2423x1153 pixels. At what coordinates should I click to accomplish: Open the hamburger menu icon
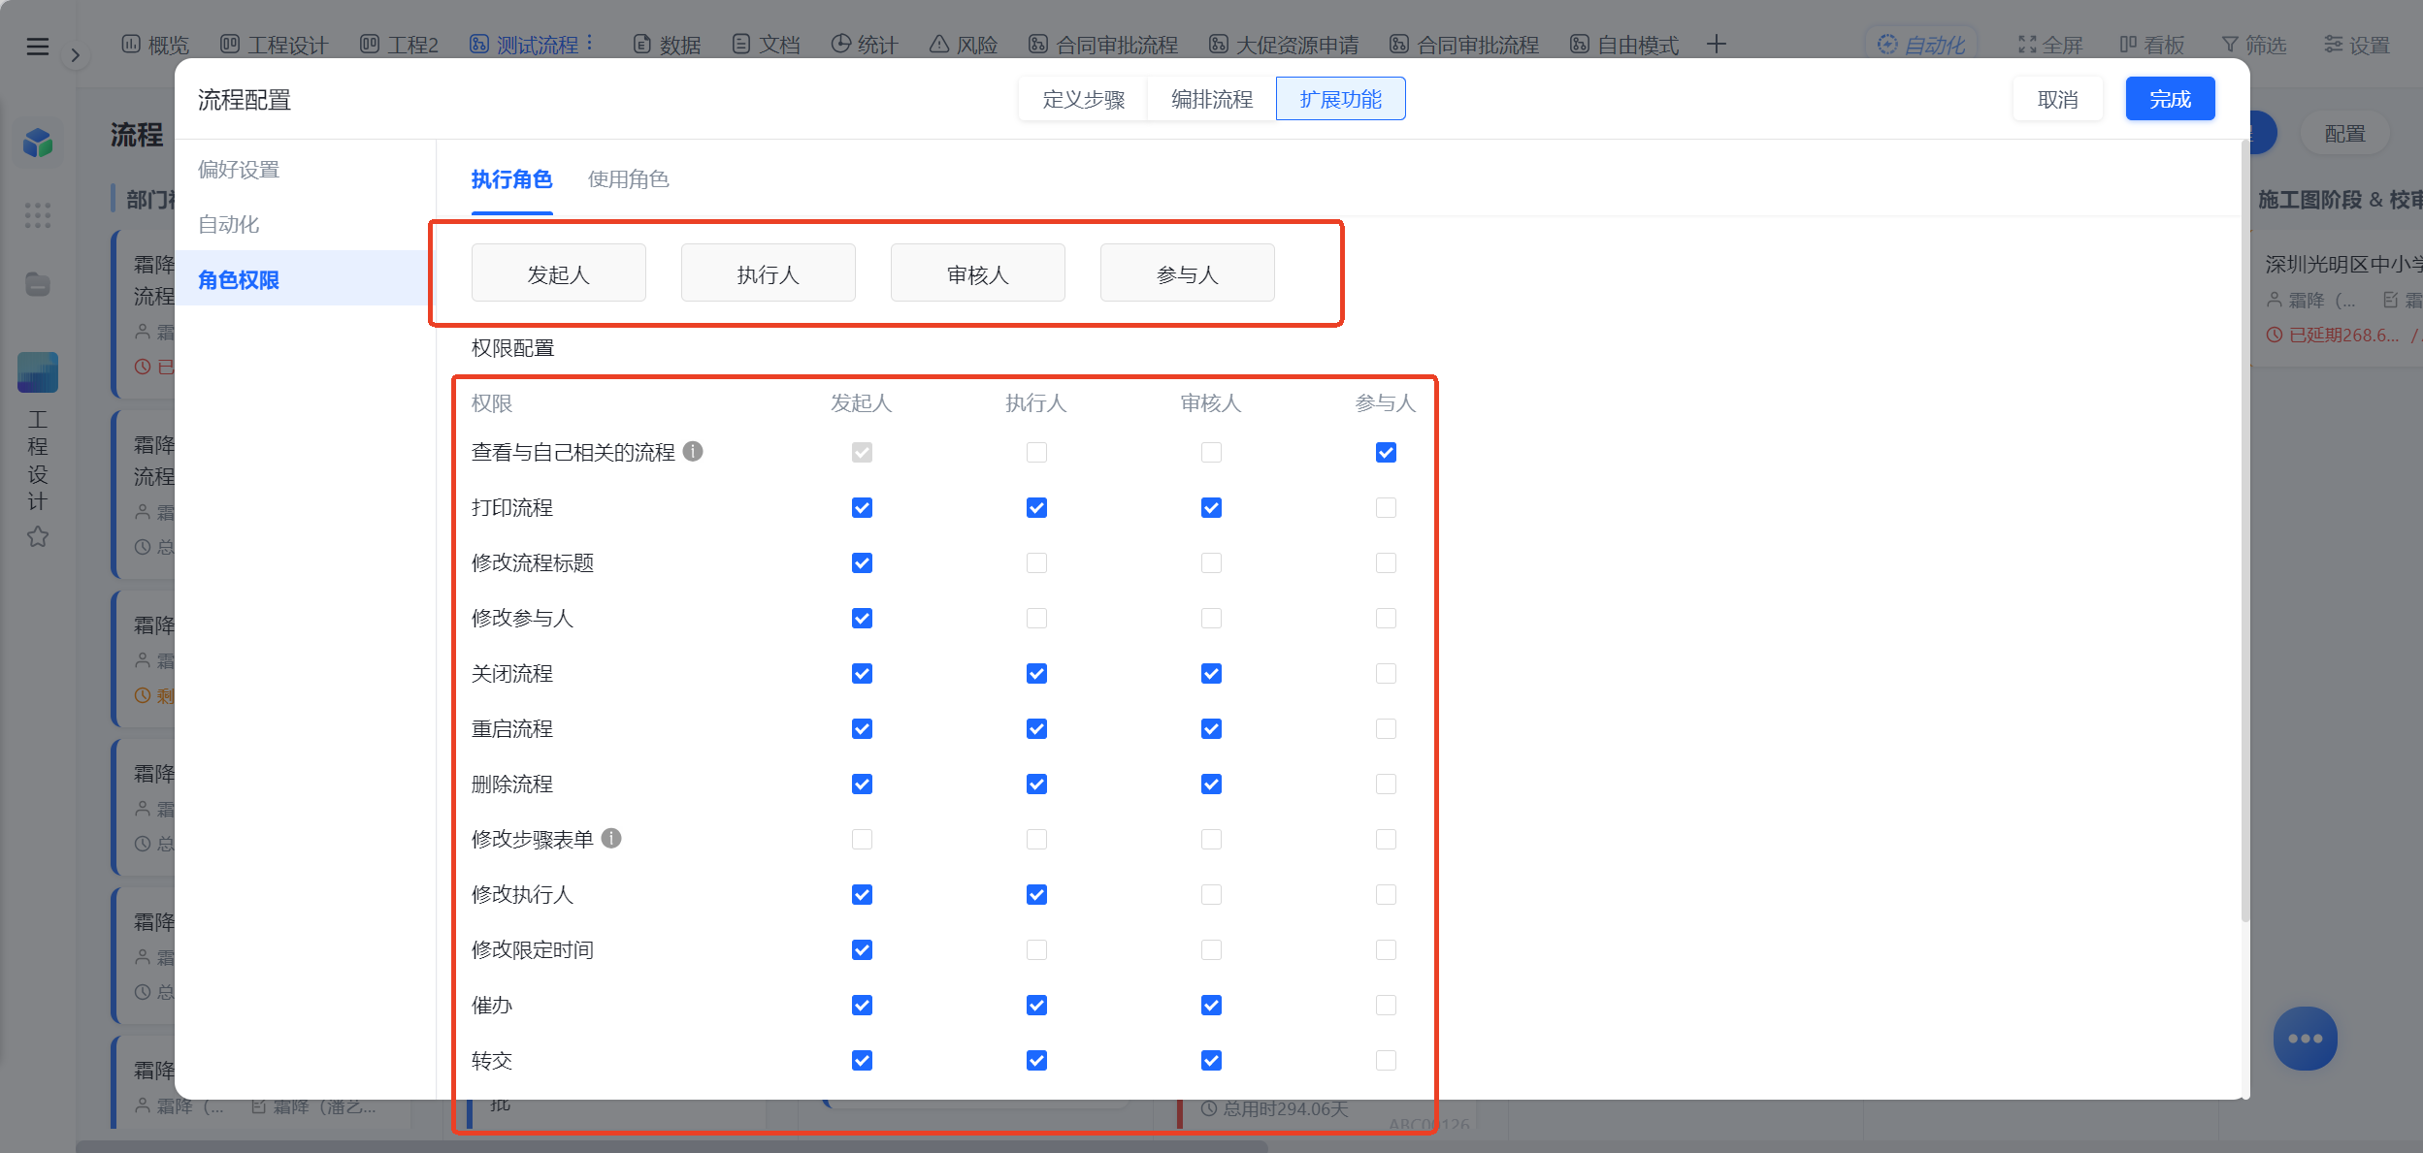(x=38, y=46)
